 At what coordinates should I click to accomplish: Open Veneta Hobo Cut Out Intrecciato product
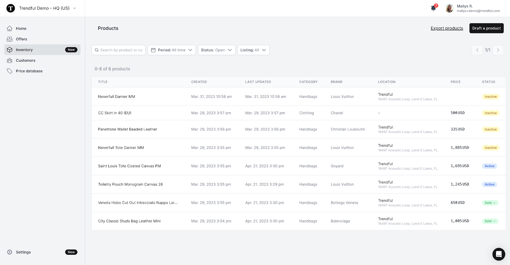point(138,203)
